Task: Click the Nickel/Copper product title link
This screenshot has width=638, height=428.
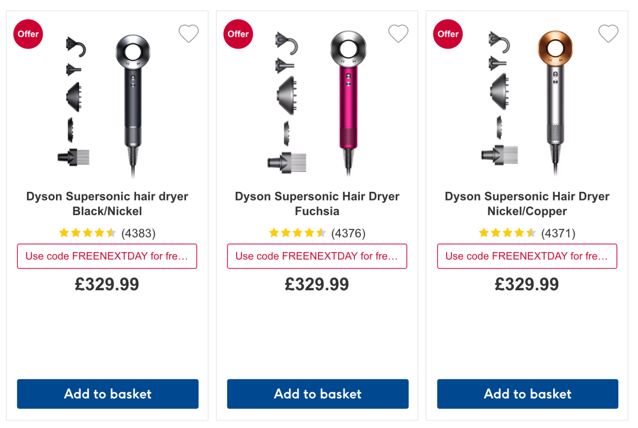Action: tap(527, 203)
